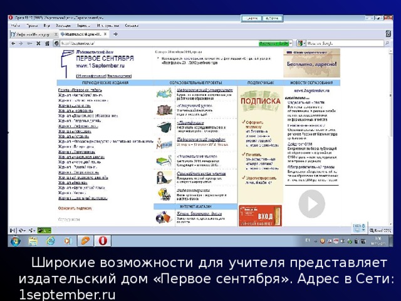This screenshot has width=401, height=301.
Task: Click the Russia map icon beside Педагогический университет
Action: click(x=164, y=93)
